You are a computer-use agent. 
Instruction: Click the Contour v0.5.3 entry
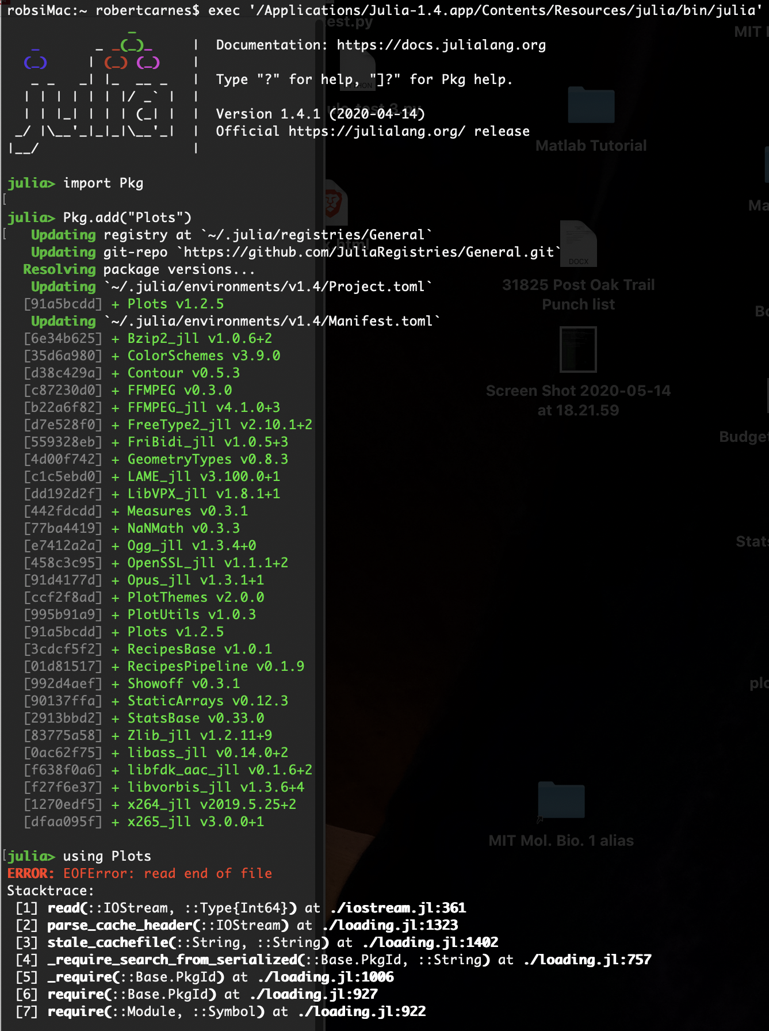pos(183,373)
